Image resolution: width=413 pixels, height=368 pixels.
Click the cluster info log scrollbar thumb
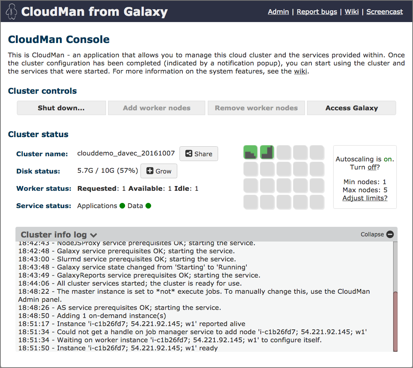point(395,321)
